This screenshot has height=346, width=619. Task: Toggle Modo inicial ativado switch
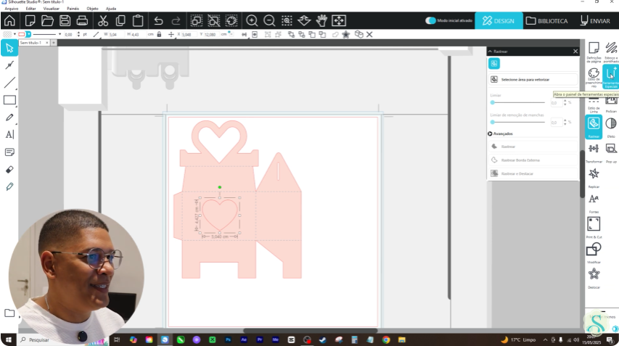tap(430, 20)
